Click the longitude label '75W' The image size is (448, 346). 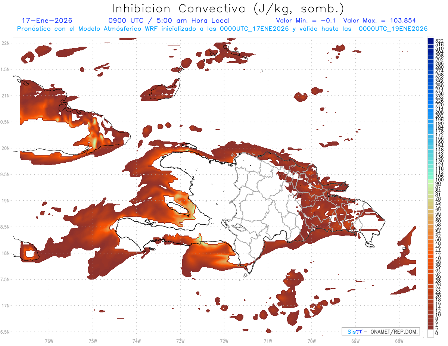(x=93, y=341)
